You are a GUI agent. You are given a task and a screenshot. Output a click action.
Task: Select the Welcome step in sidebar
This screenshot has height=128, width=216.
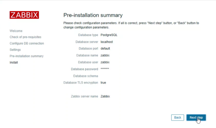click(x=16, y=31)
